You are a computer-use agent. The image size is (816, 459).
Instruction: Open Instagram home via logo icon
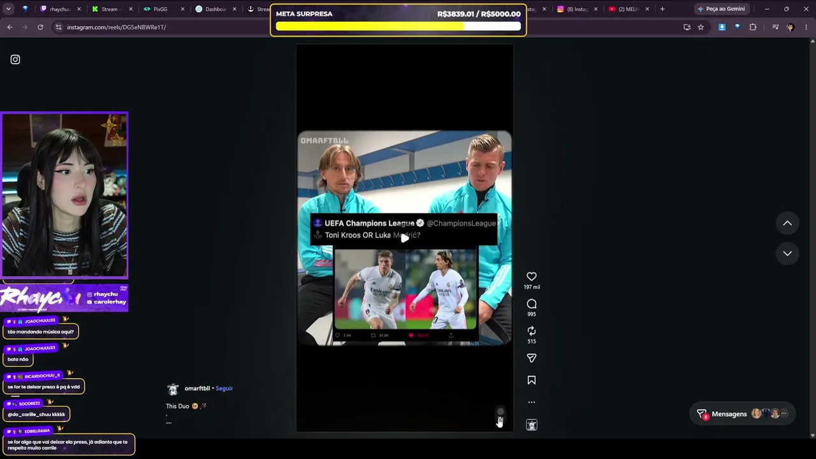15,59
